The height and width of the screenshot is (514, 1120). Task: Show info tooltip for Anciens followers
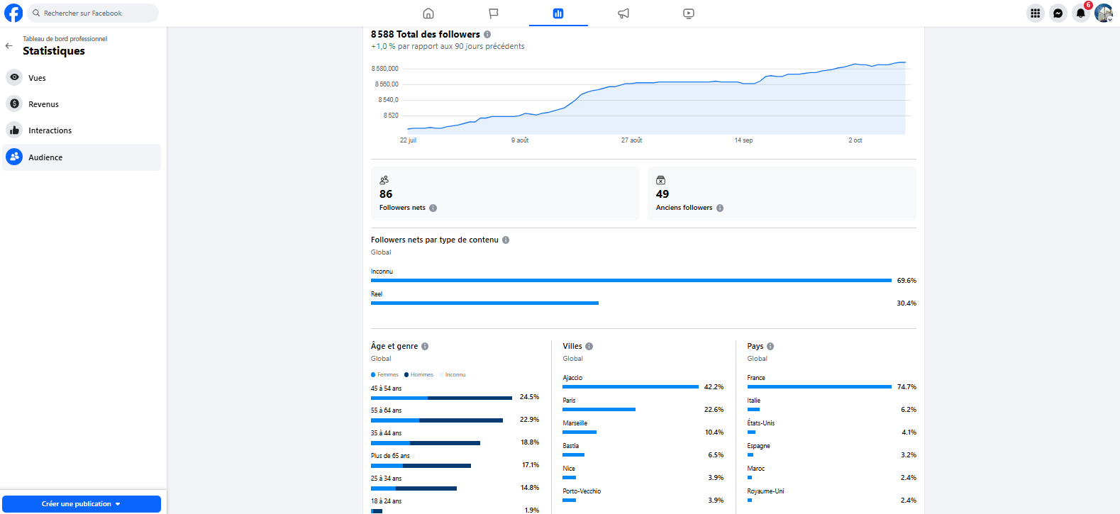click(720, 208)
